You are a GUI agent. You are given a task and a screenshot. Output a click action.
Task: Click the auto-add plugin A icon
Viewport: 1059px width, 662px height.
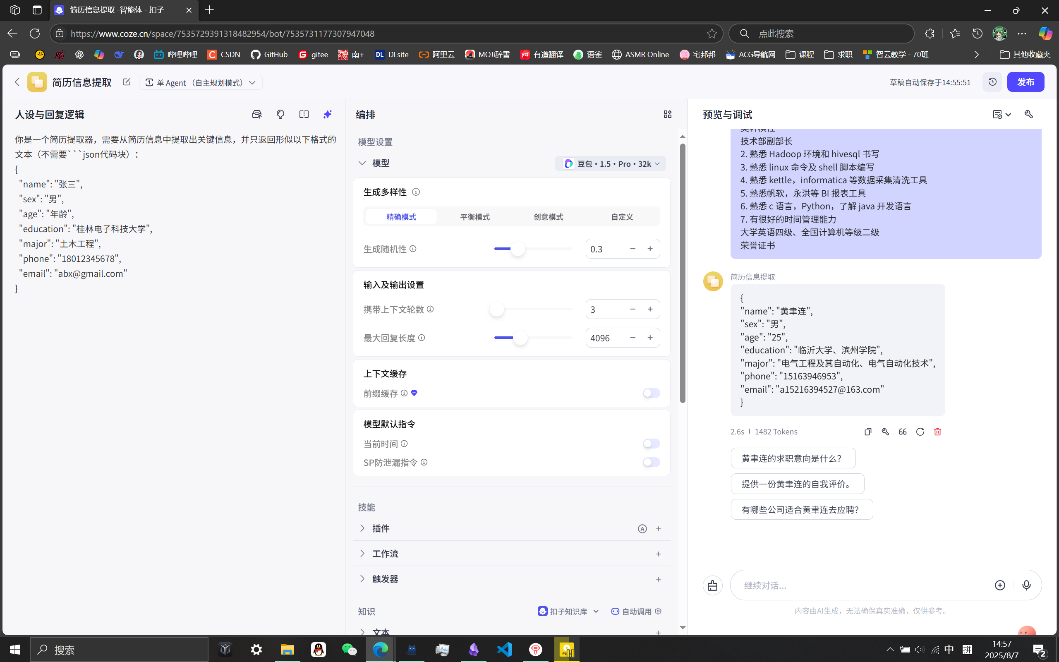(642, 528)
